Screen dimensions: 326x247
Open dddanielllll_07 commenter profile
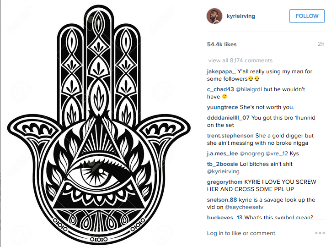pos(228,118)
